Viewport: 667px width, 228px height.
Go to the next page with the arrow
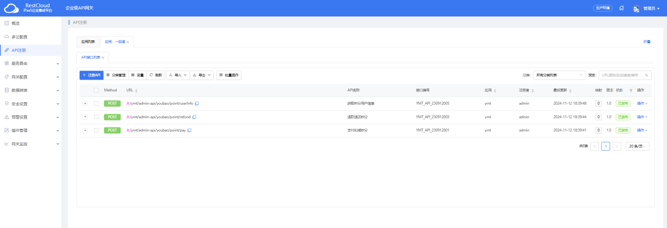(617, 146)
